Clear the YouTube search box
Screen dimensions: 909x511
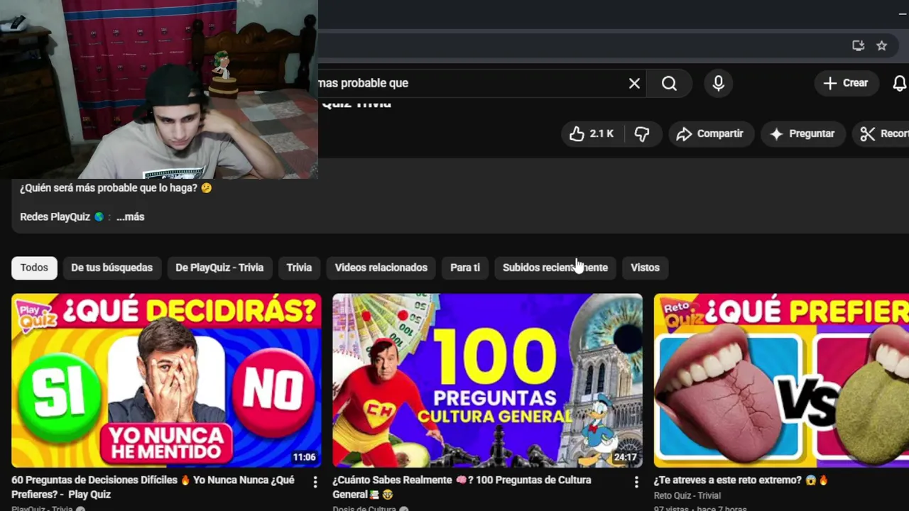point(634,84)
